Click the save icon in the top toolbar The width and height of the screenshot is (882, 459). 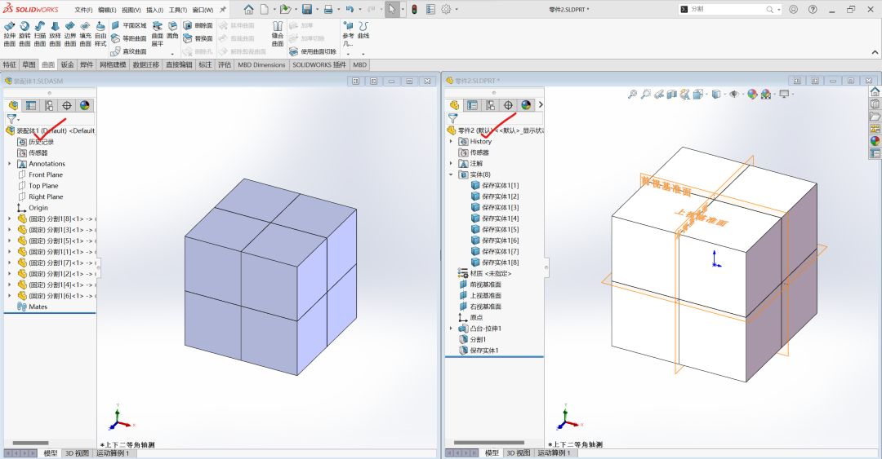307,10
